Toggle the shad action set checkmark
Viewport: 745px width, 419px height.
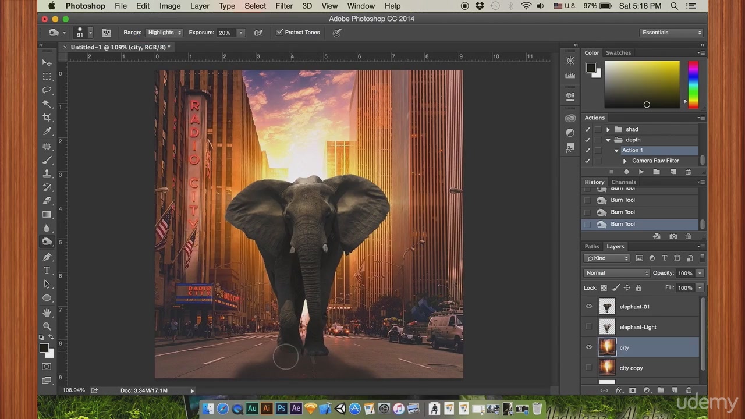[587, 129]
